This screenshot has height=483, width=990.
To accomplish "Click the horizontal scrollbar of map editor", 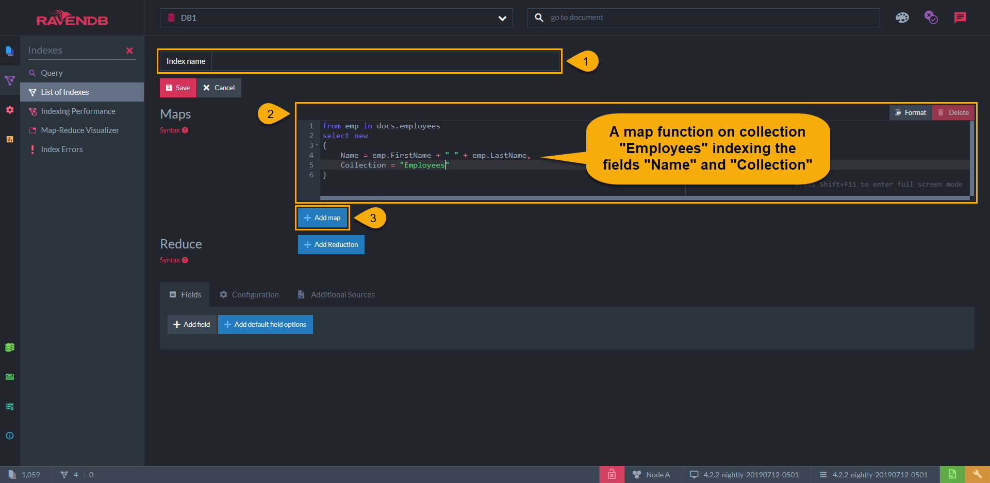I will coord(645,198).
